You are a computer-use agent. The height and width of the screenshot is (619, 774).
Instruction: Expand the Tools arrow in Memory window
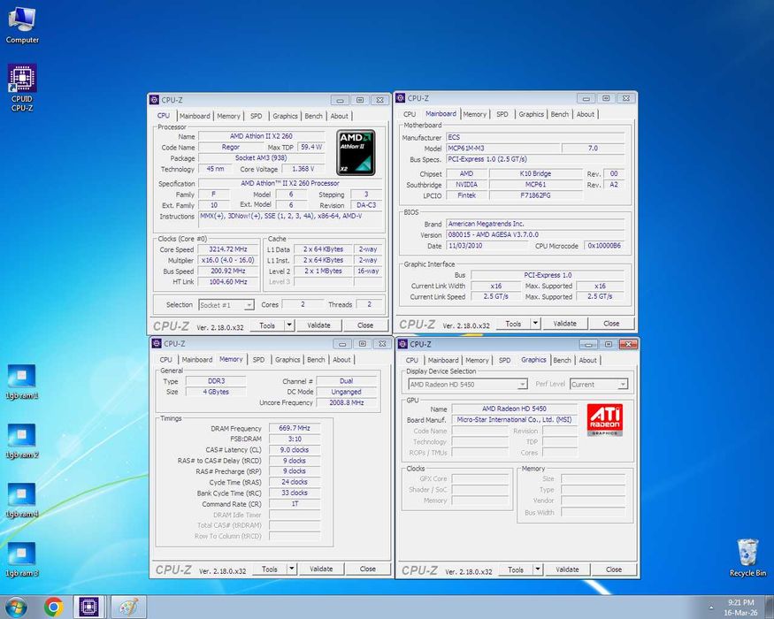[292, 569]
